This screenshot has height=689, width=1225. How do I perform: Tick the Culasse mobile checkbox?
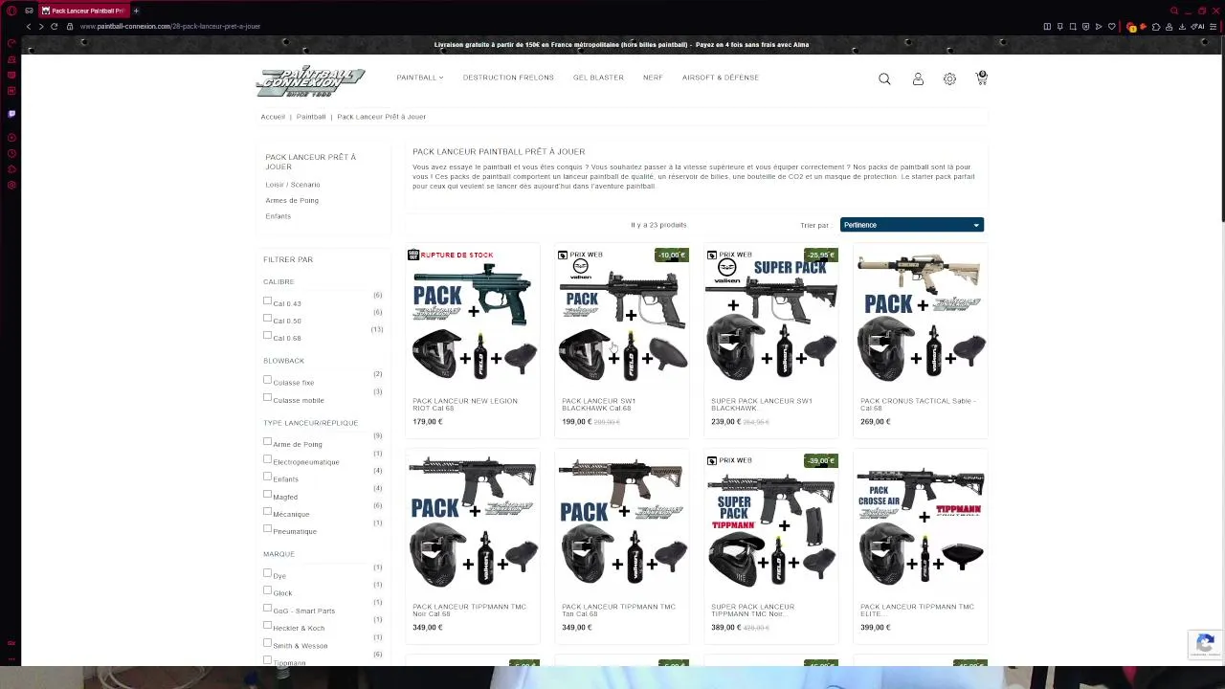point(267,397)
